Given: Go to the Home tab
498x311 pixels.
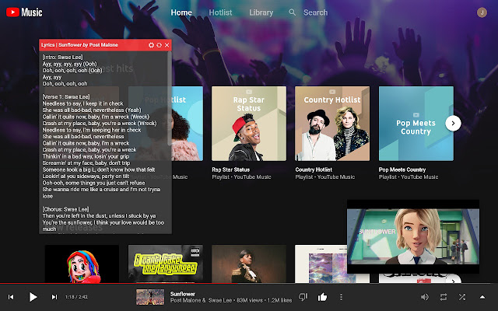Looking at the screenshot, I should 181,12.
